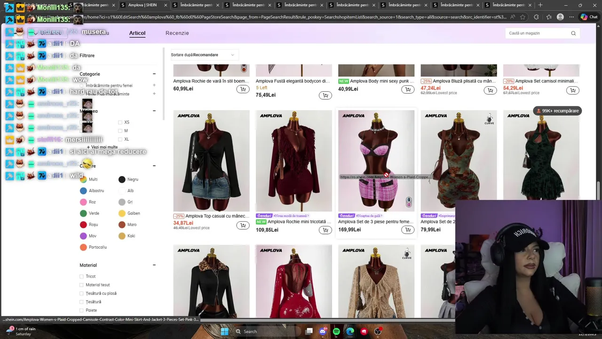
Task: Switch to the Articol tab
Action: click(137, 33)
